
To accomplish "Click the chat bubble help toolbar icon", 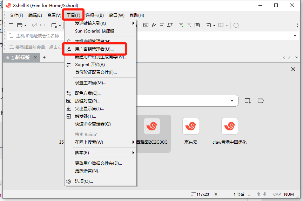I will coord(236,25).
